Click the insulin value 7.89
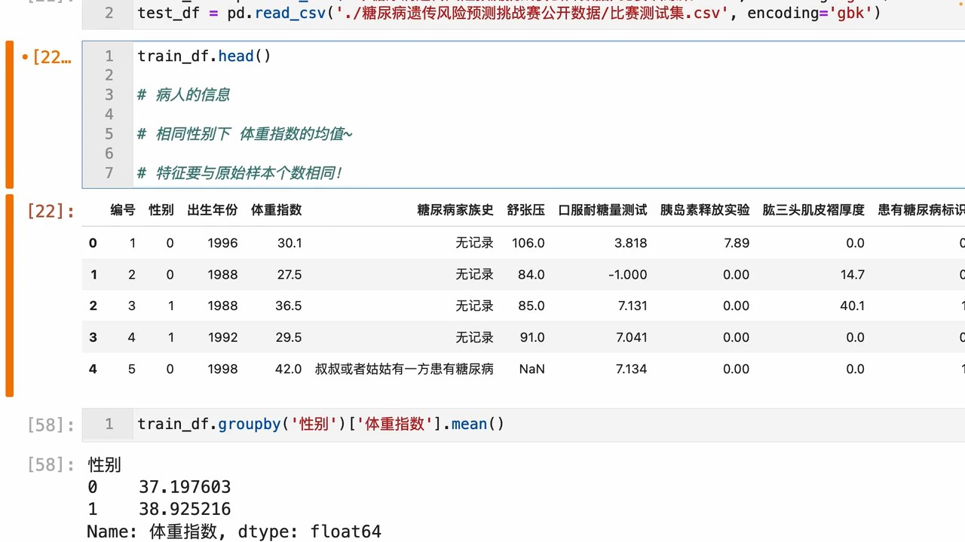Image resolution: width=965 pixels, height=542 pixels. pyautogui.click(x=737, y=243)
